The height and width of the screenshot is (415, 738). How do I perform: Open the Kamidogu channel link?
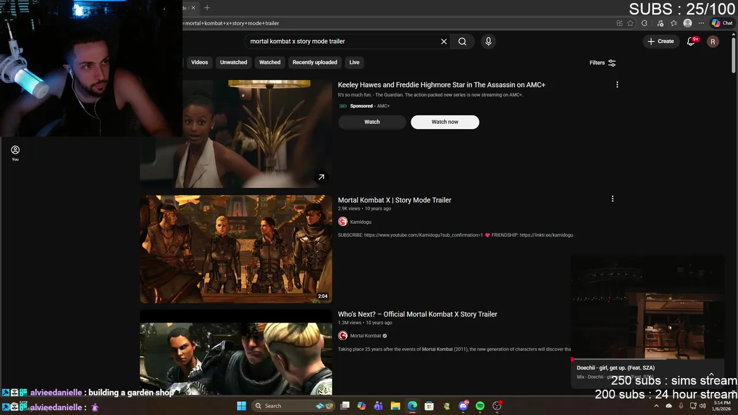360,222
